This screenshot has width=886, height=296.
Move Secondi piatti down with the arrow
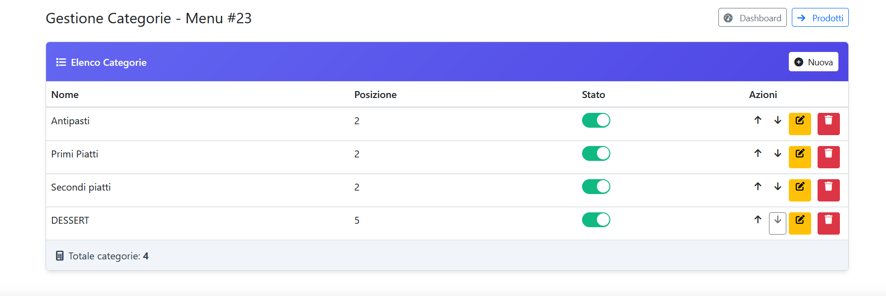pos(777,187)
